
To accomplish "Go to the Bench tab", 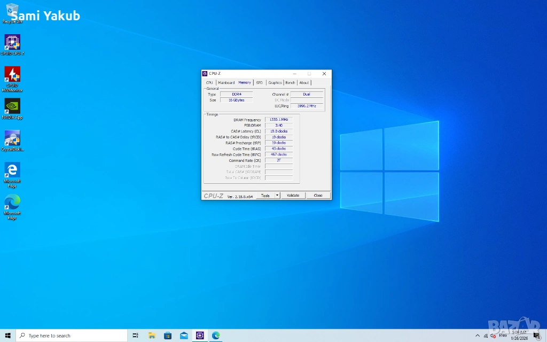I will [x=290, y=83].
